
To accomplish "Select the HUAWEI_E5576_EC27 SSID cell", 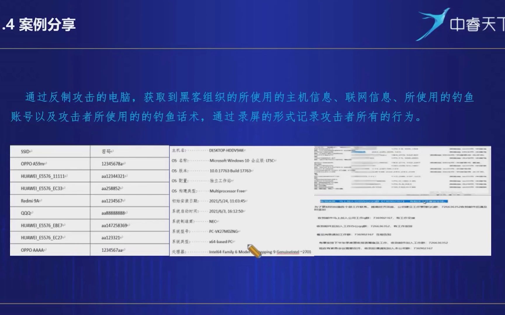I will pyautogui.click(x=50, y=238).
